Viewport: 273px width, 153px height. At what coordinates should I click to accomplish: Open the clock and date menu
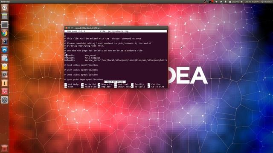tap(252, 2)
